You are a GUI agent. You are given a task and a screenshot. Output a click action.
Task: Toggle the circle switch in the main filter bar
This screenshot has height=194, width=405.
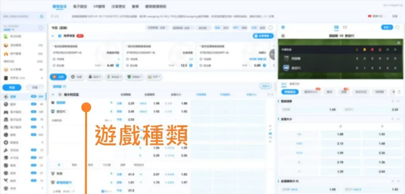coord(271,28)
